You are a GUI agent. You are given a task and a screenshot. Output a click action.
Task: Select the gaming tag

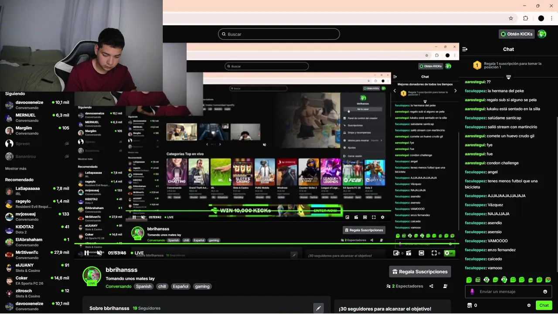[202, 287]
